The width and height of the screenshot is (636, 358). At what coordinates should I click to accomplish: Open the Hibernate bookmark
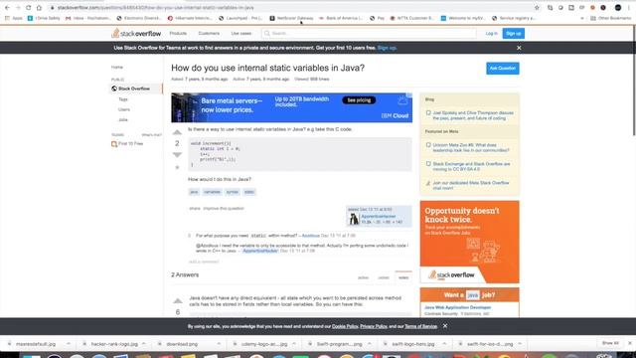pyautogui.click(x=190, y=18)
